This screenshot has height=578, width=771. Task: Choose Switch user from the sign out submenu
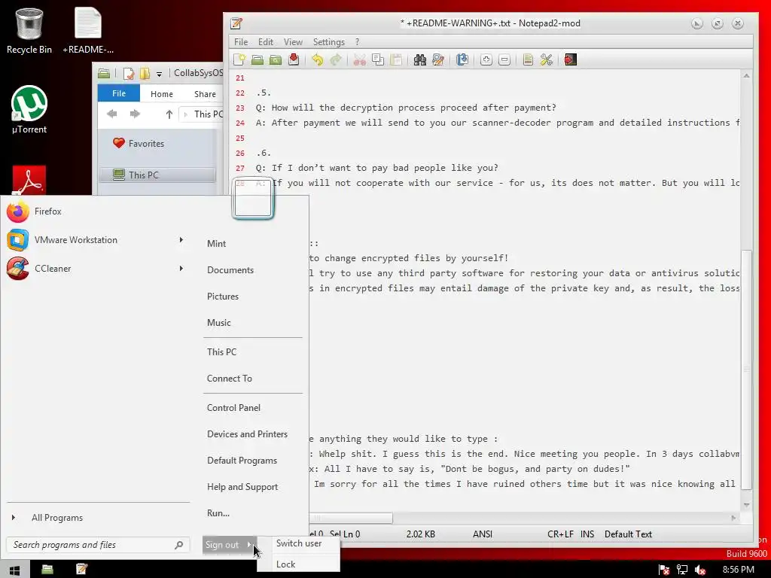click(x=298, y=543)
